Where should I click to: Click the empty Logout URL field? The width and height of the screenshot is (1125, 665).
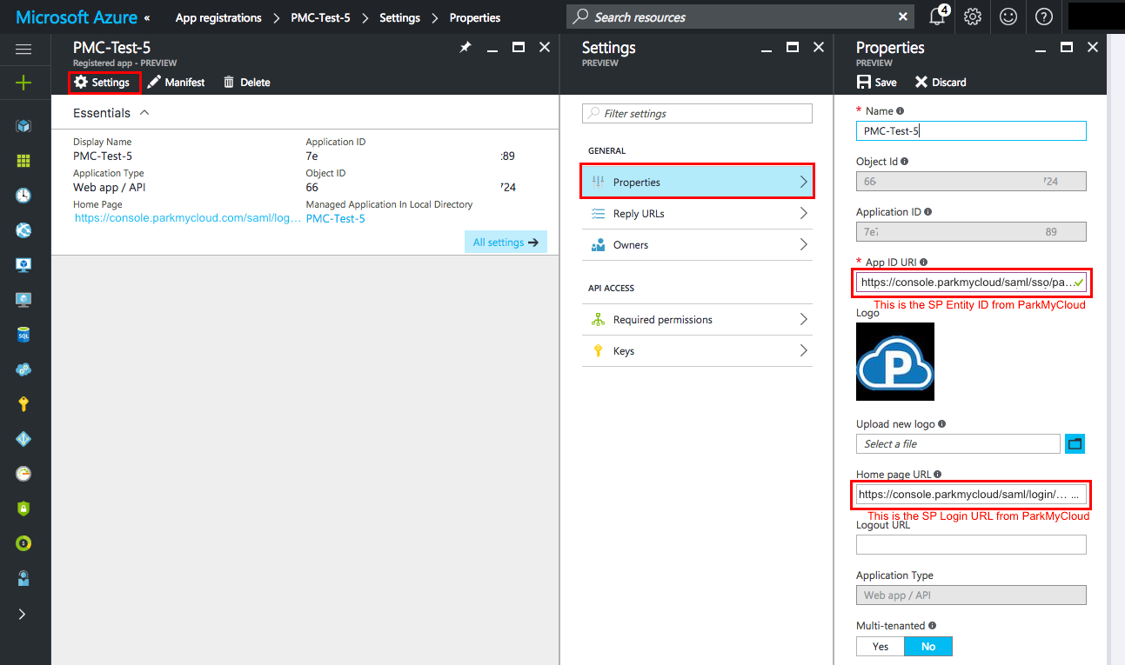point(971,544)
